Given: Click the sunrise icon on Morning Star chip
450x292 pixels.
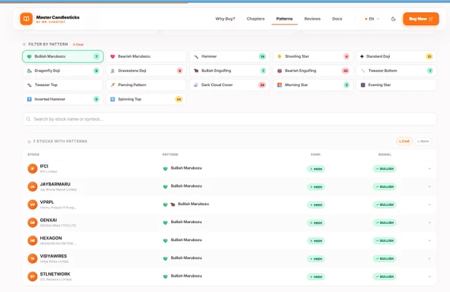Looking at the screenshot, I should click(279, 85).
